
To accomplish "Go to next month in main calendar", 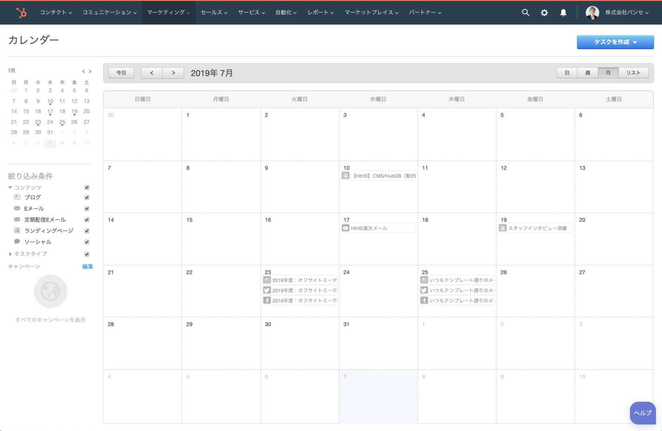I will [x=173, y=73].
